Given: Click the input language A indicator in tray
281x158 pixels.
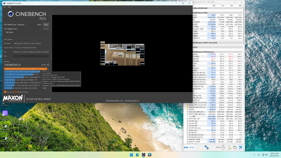Looking at the screenshot, I should (x=258, y=155).
